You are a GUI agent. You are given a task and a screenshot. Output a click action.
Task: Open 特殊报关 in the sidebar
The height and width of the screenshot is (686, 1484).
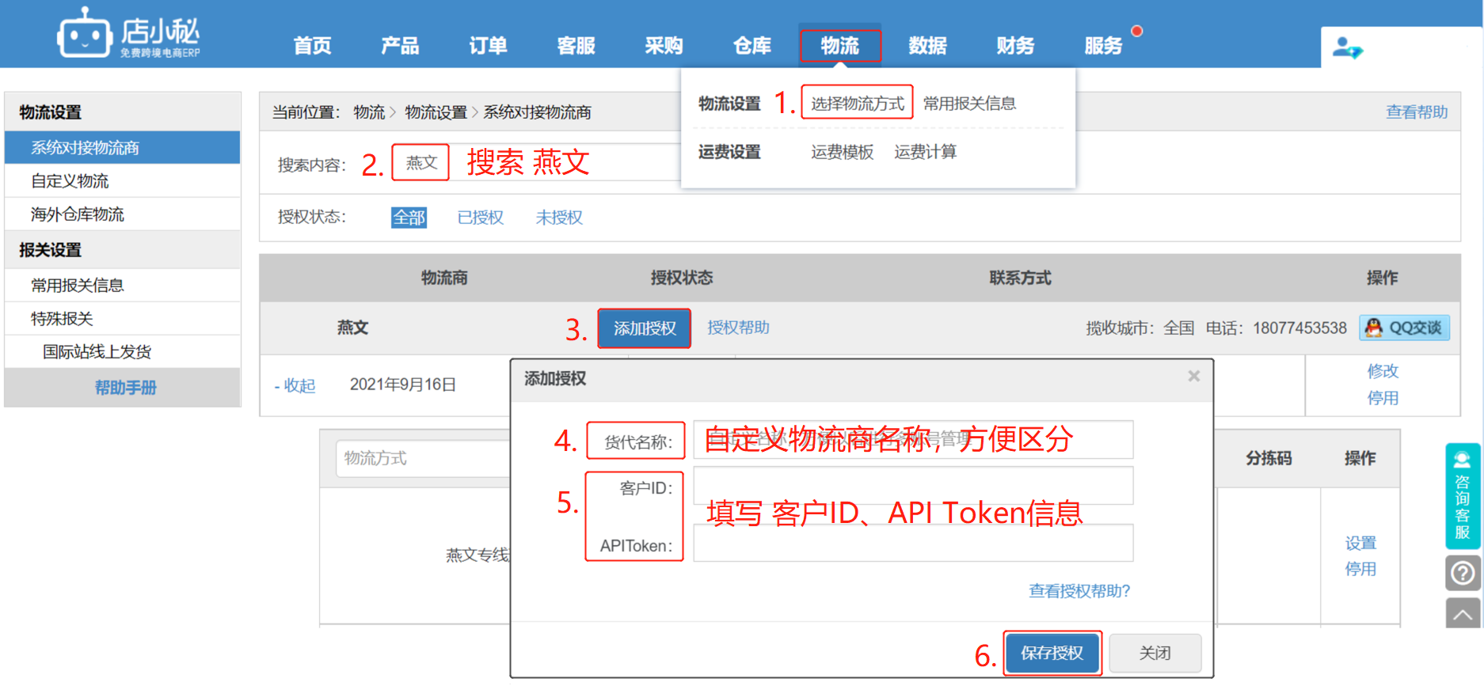point(122,319)
